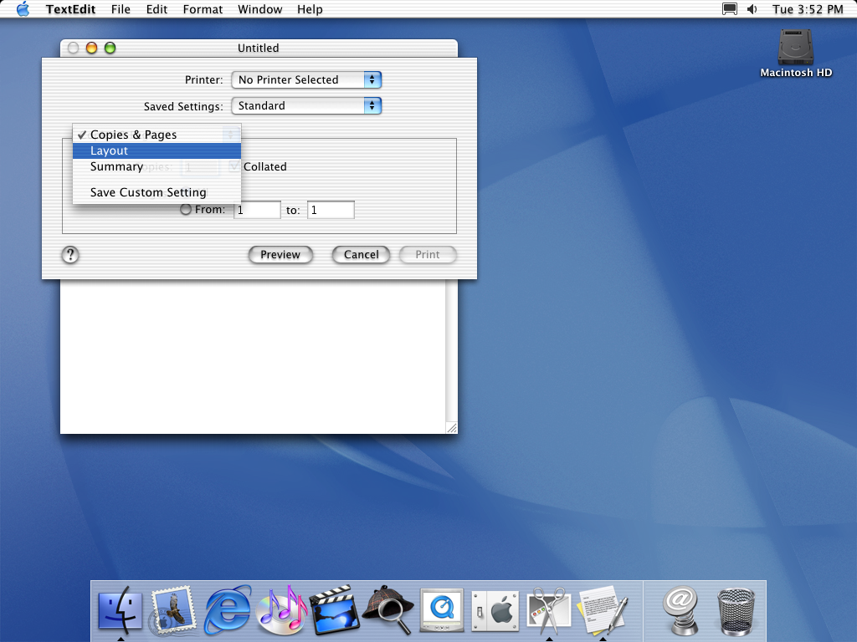857x642 pixels.
Task: Choose Copies & Pages in popup menu
Action: pyautogui.click(x=157, y=135)
